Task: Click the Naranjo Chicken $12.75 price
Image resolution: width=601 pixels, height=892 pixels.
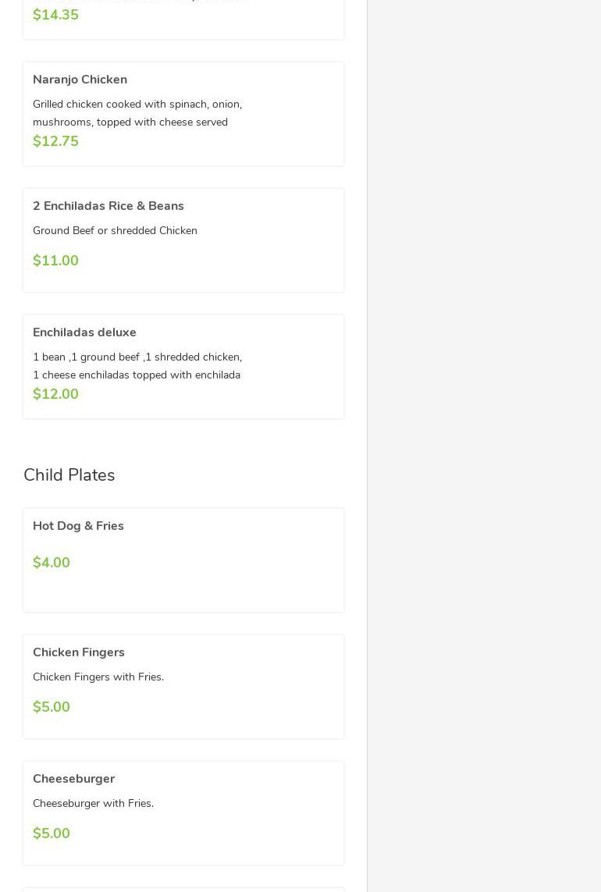Action: coord(55,141)
